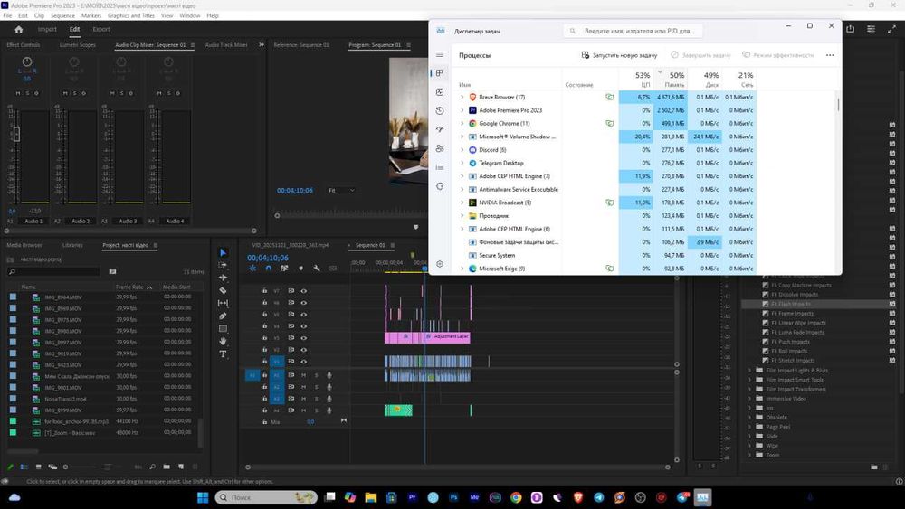Screen dimensions: 905x509
Task: Open the Sequence menu
Action: click(62, 15)
